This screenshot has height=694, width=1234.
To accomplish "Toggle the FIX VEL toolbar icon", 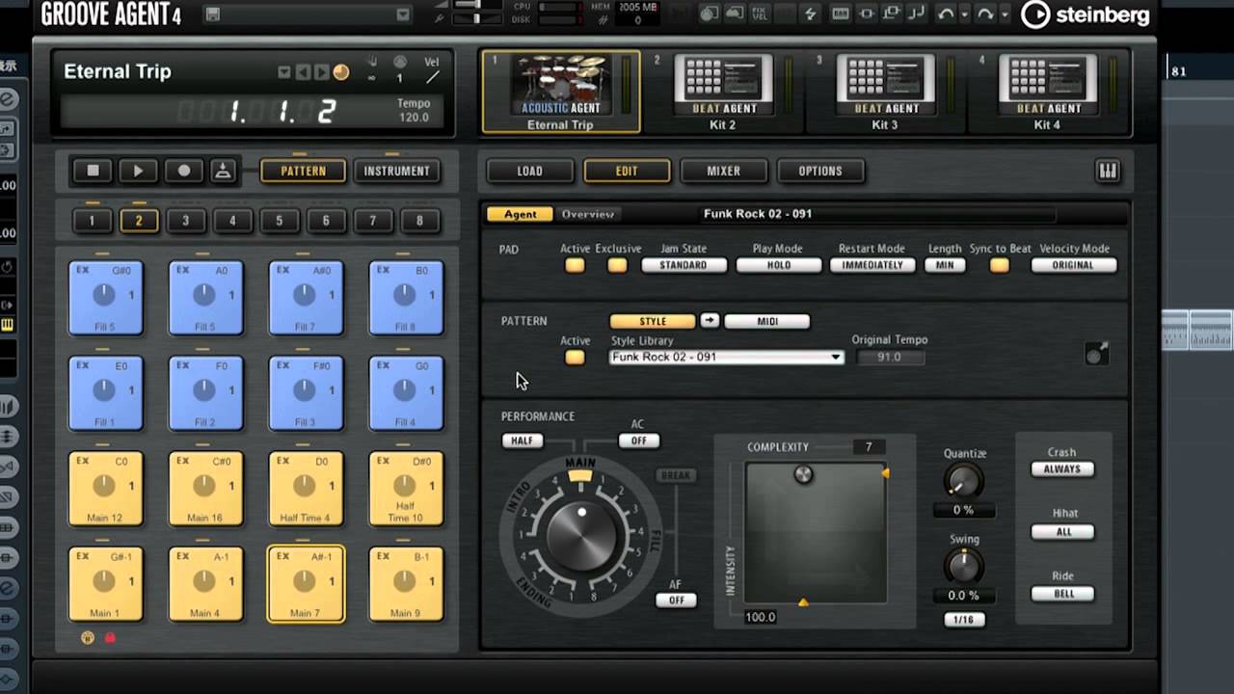I will coord(759,13).
